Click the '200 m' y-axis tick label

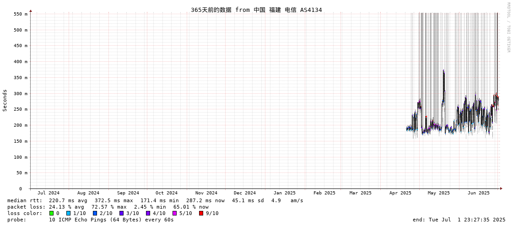(21, 125)
